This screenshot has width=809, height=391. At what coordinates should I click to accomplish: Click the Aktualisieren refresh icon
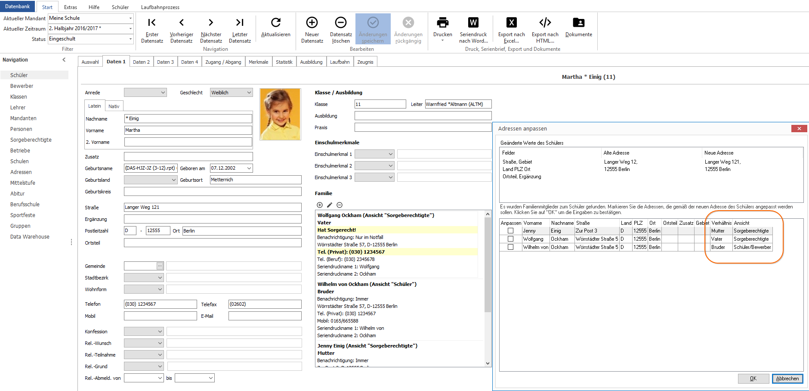276,22
